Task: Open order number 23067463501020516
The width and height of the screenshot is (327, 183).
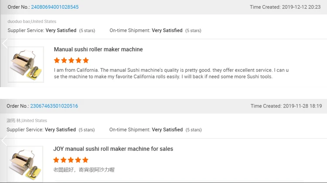Action: [x=54, y=106]
